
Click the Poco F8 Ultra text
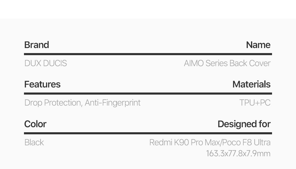(246, 142)
